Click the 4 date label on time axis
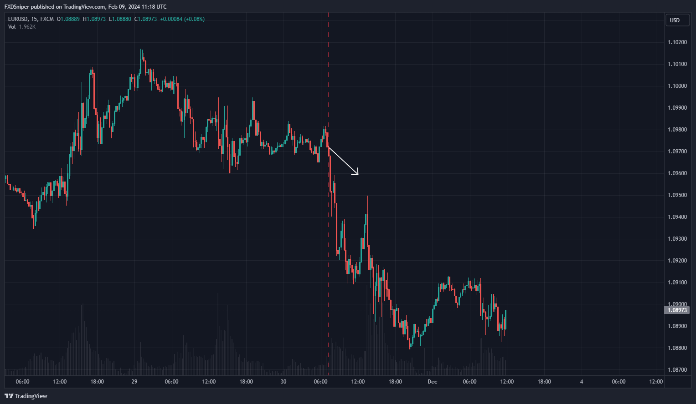This screenshot has height=404, width=696. 581,382
